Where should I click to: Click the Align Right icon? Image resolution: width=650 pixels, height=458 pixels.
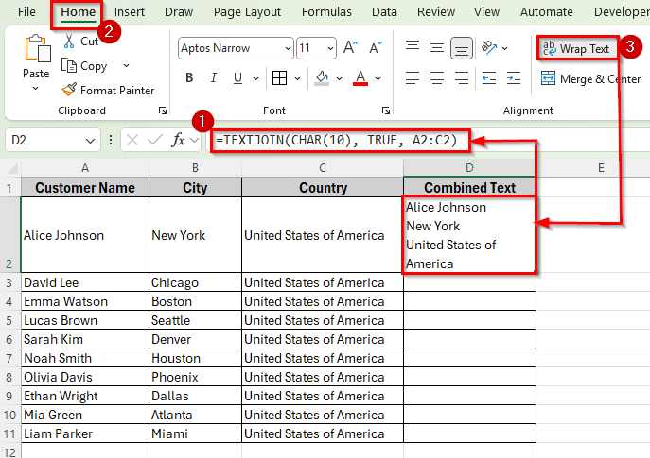click(462, 77)
